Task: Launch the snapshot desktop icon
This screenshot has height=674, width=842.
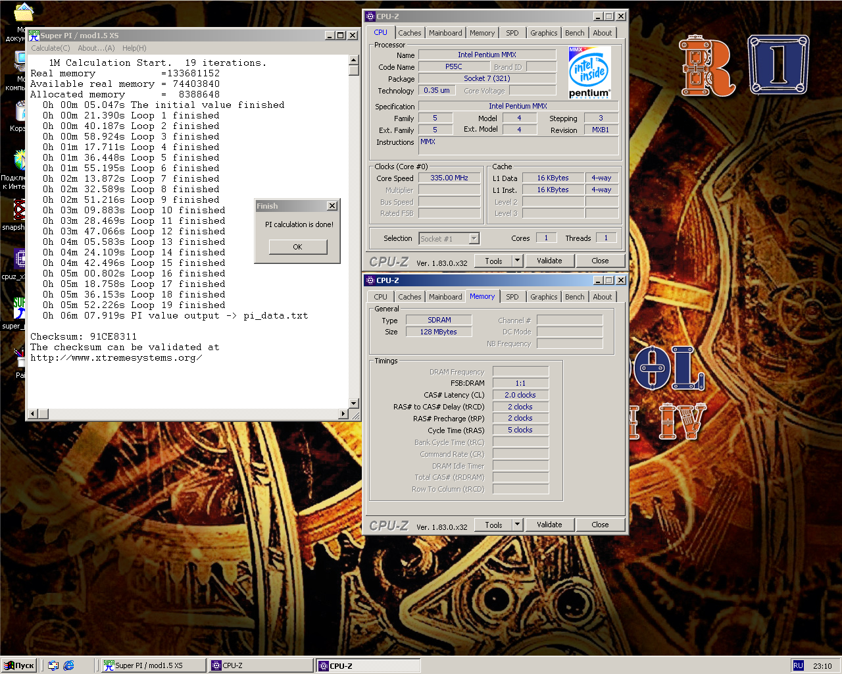Action: (20, 211)
